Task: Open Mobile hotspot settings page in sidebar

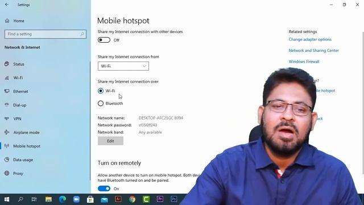Action: 27,146
